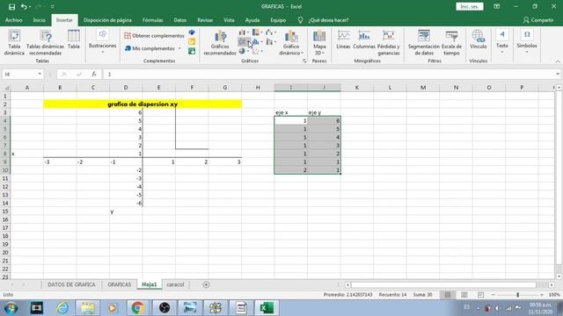The image size is (563, 316).
Task: Insert Pérdidas y ganancias sparkline
Action: (389, 43)
